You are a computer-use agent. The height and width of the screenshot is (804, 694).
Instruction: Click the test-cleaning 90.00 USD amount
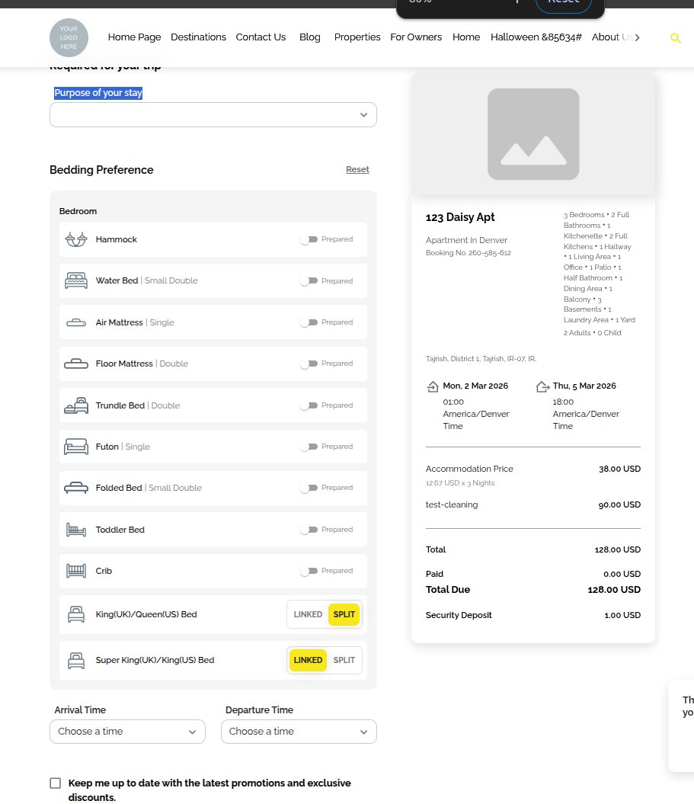point(619,505)
